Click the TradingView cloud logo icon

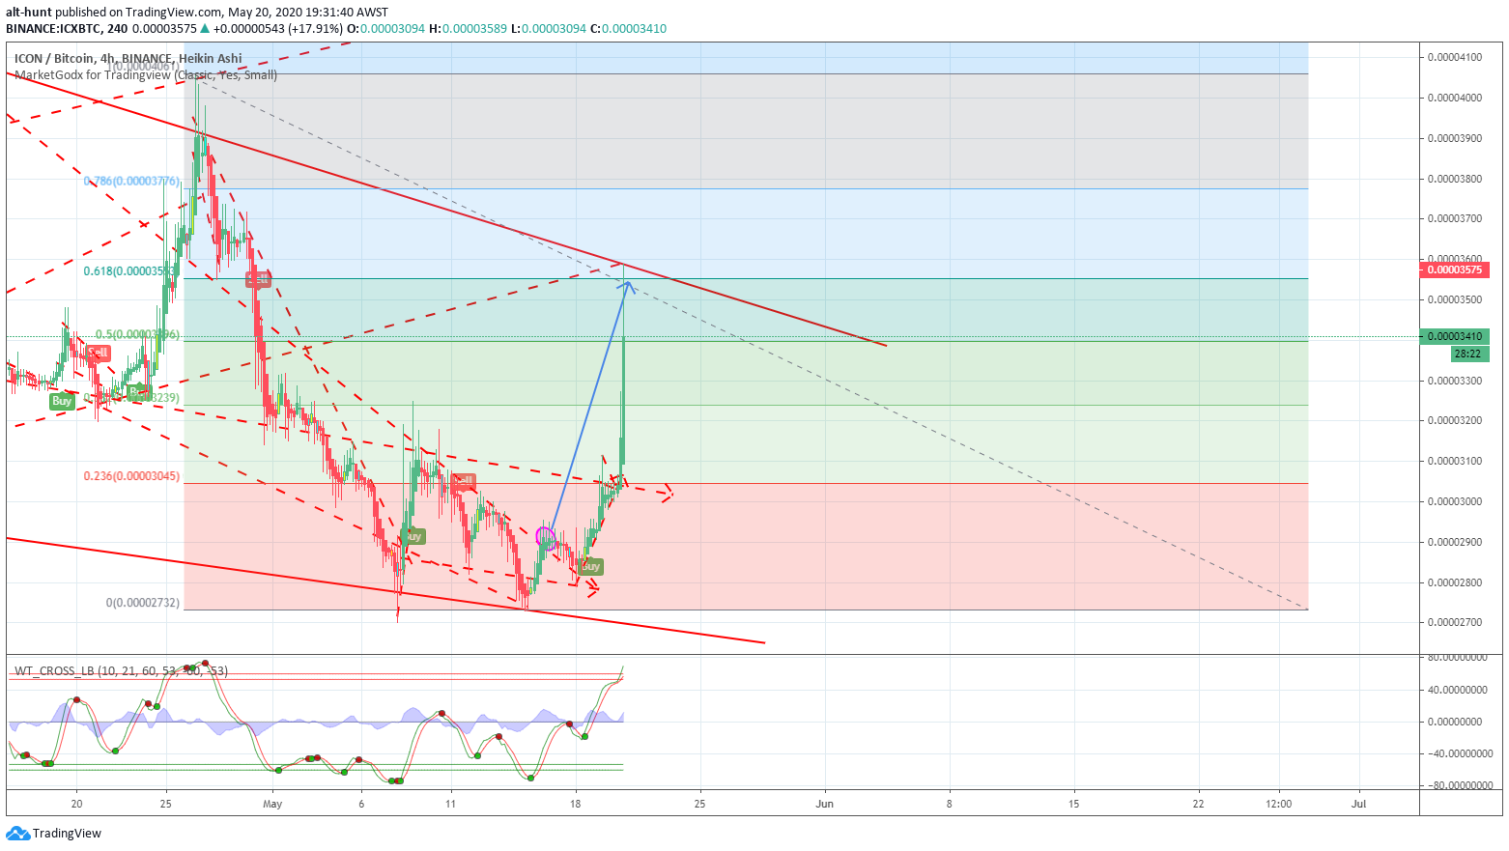(x=17, y=833)
